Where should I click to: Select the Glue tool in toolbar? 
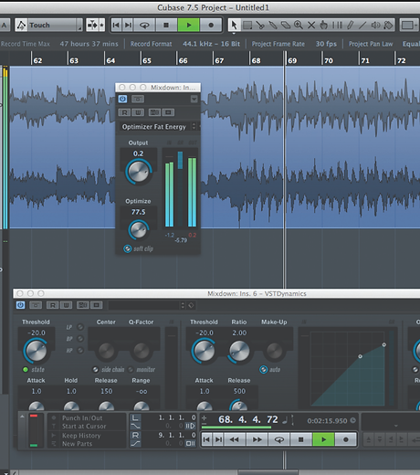(273, 25)
